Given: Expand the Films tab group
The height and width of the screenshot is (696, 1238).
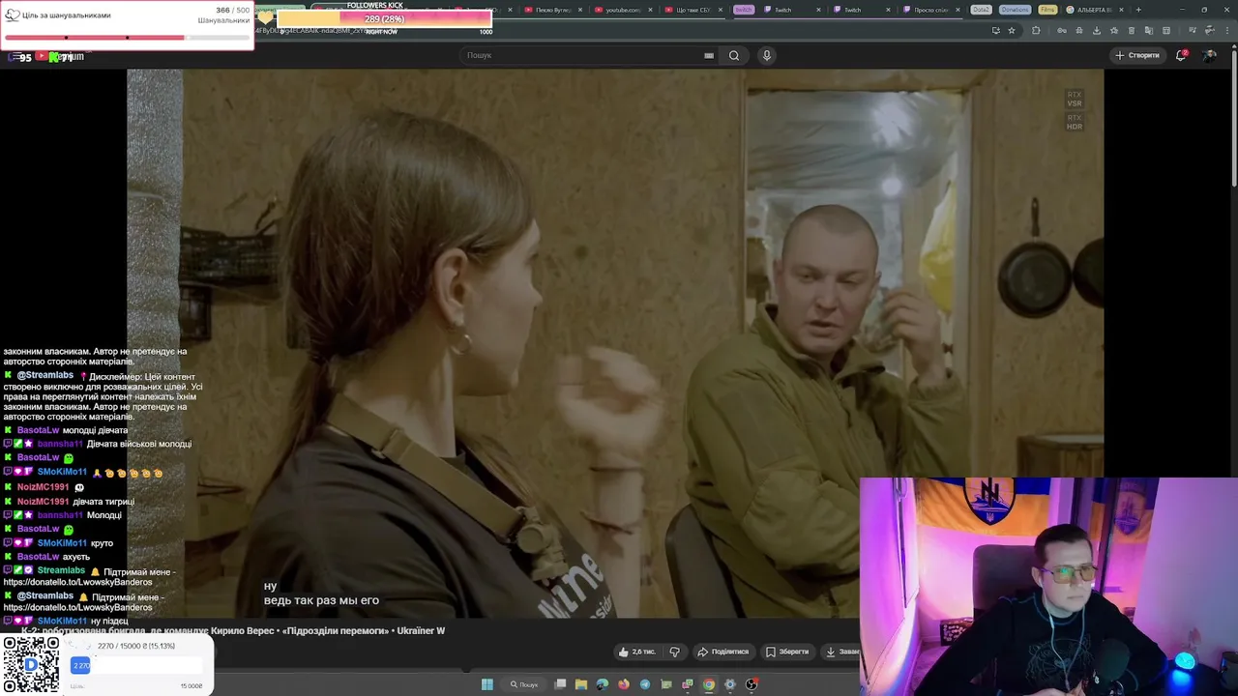Looking at the screenshot, I should [1047, 10].
